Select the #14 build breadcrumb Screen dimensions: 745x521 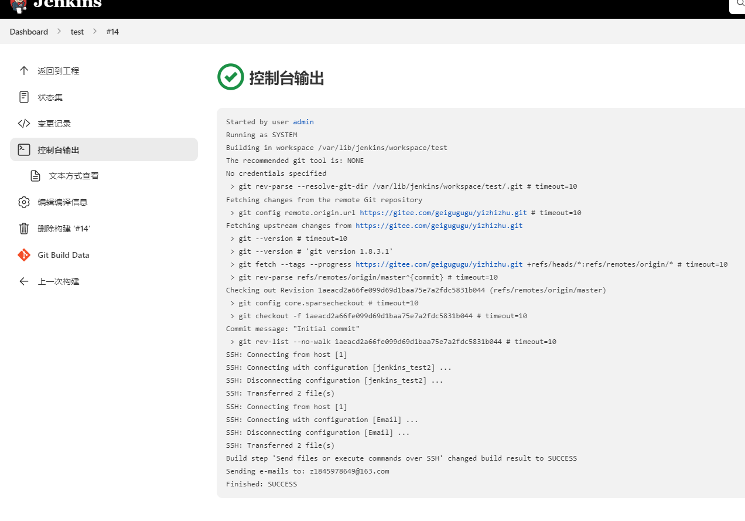pos(112,32)
